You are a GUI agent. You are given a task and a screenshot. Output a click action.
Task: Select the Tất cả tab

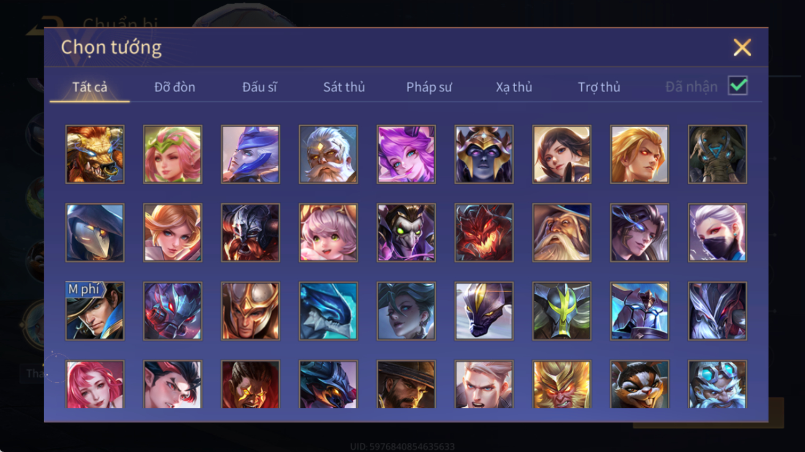pyautogui.click(x=90, y=87)
